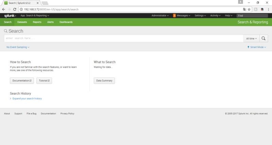Select the browser address bar URL
Screen dimensions: 272x145
tap(51, 10)
